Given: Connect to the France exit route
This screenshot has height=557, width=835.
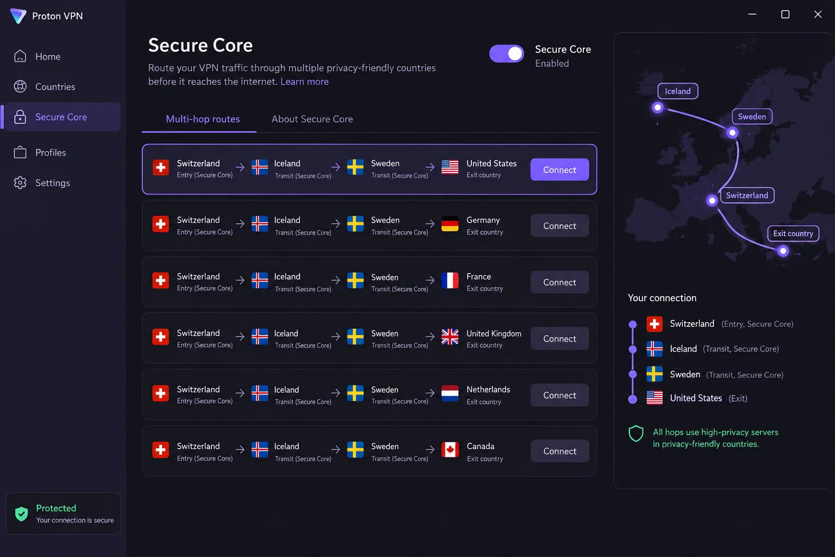Looking at the screenshot, I should coord(560,282).
